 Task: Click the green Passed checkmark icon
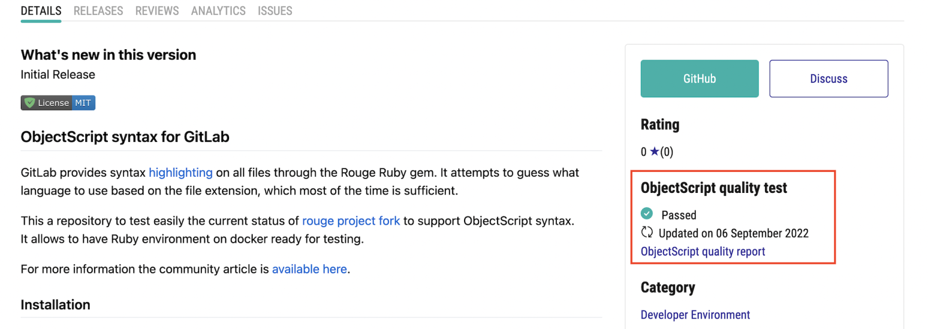647,214
